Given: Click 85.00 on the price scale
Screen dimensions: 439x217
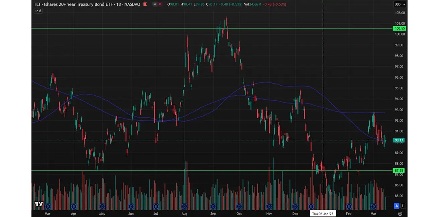Looking at the screenshot, I should pos(400,196).
